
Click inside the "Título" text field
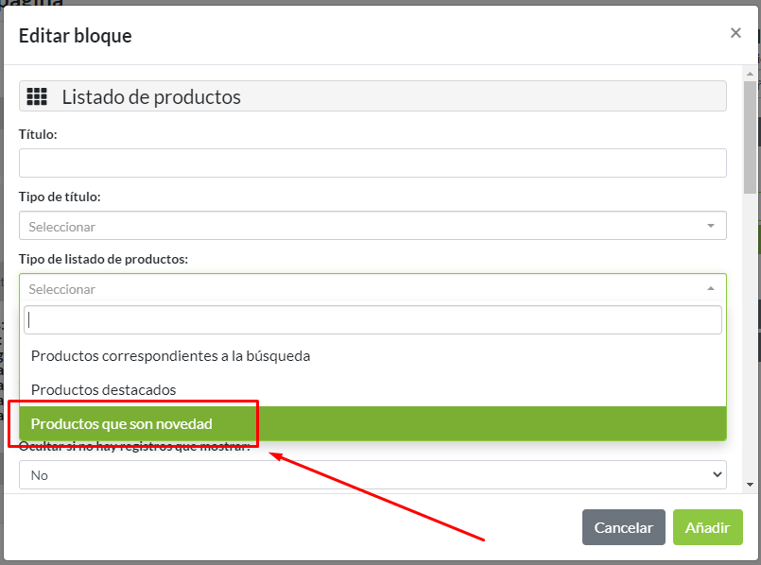click(372, 163)
